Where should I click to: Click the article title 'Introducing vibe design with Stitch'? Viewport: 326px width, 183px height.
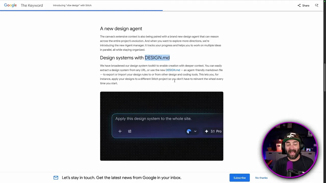tap(72, 5)
